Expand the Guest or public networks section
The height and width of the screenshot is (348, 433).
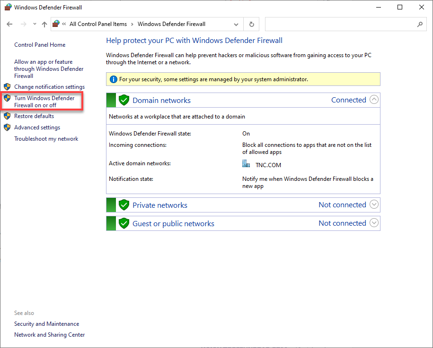tap(374, 223)
